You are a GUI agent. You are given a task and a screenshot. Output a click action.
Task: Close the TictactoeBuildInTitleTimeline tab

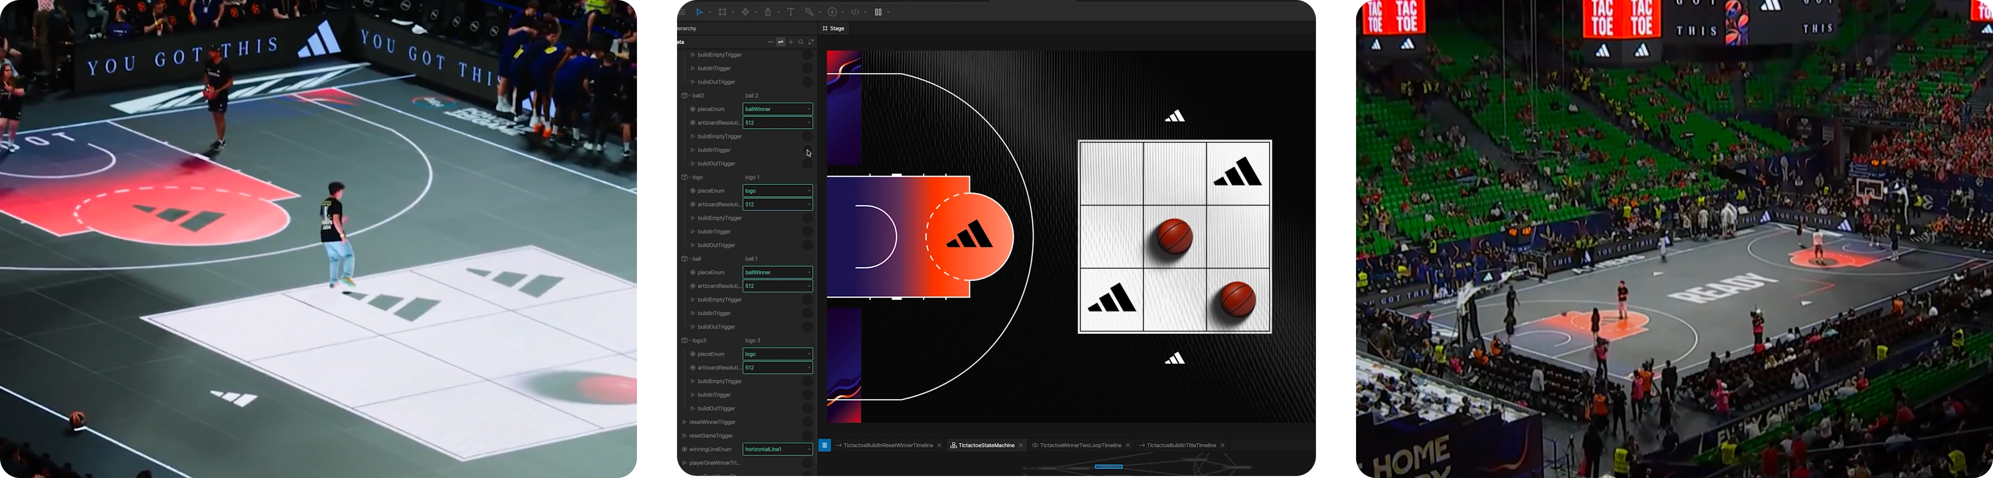(1222, 445)
